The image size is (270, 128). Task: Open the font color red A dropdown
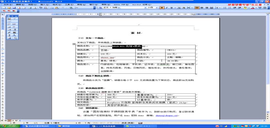(253, 8)
